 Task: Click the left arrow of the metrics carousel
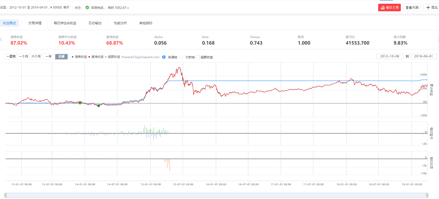click(1, 40)
